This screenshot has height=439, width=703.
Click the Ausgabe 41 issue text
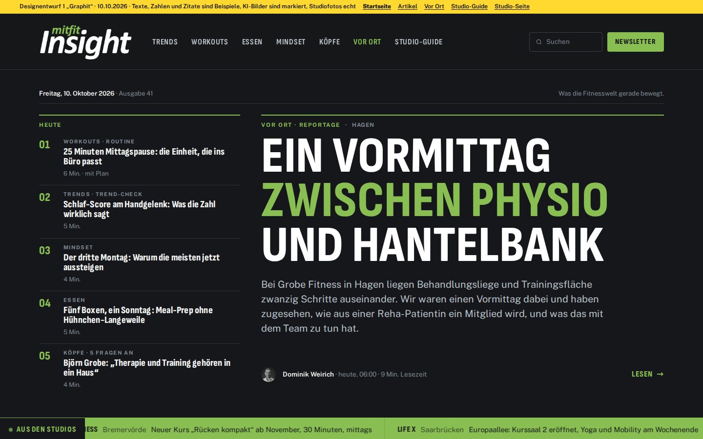pyautogui.click(x=136, y=94)
